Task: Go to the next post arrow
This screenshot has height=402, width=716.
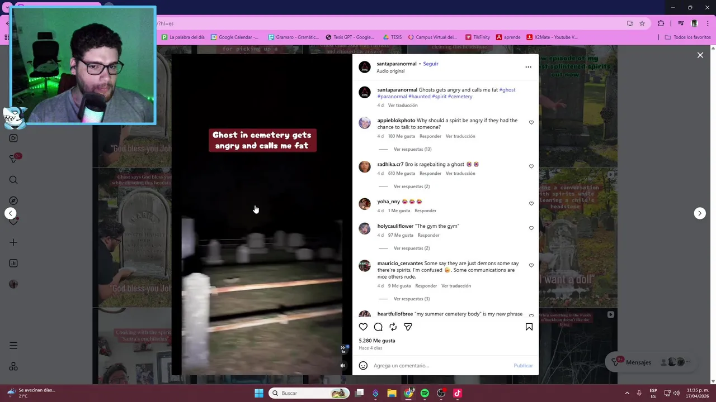Action: pos(700,213)
